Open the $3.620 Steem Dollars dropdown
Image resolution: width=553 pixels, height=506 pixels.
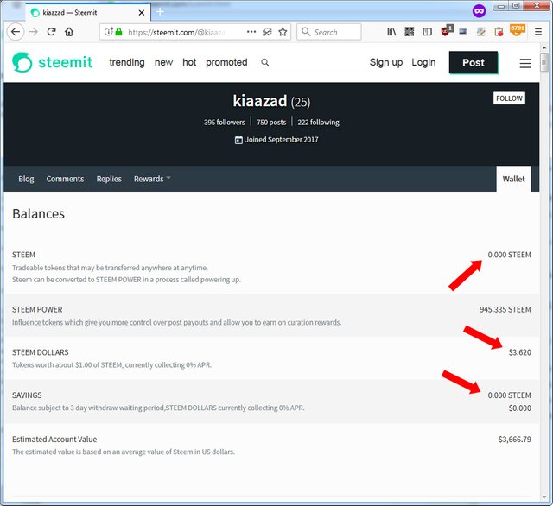pos(520,352)
